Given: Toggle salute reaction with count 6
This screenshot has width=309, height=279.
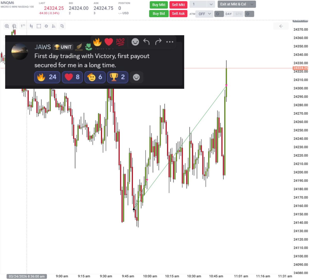Looking at the screenshot, I should pos(95,77).
